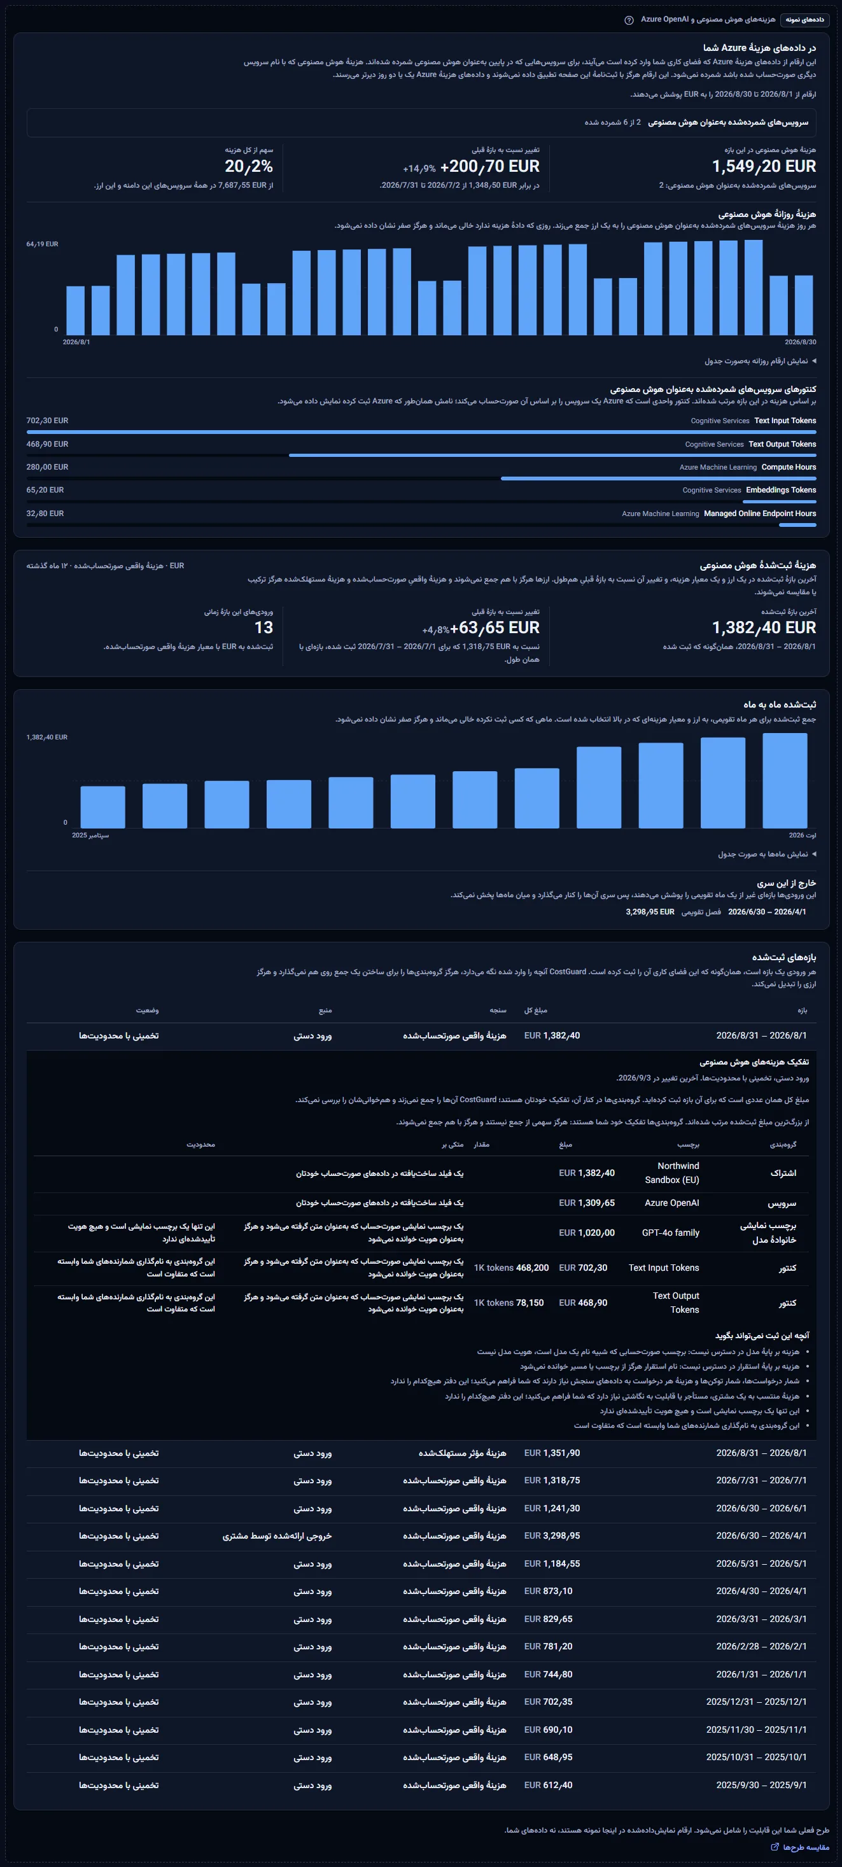Image resolution: width=842 pixels, height=1867 pixels.
Task: Expand "نمایش ماه‌ها به صورت جدول"
Action: 768,854
